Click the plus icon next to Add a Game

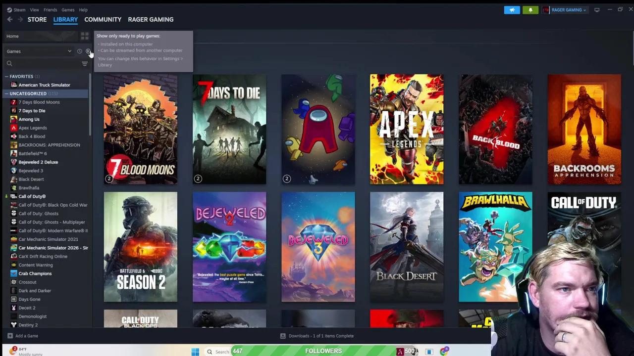tap(10, 336)
